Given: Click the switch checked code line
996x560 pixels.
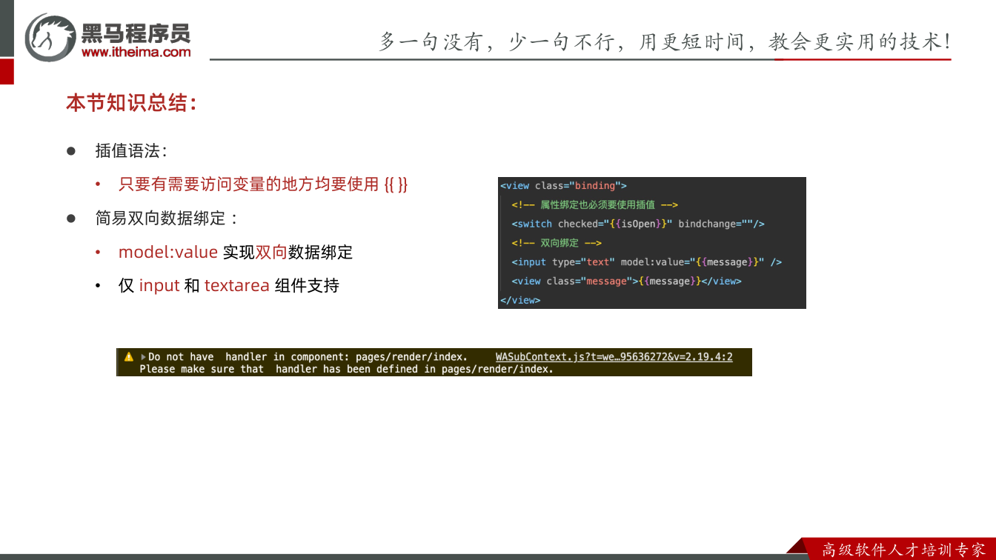Looking at the screenshot, I should coord(638,224).
